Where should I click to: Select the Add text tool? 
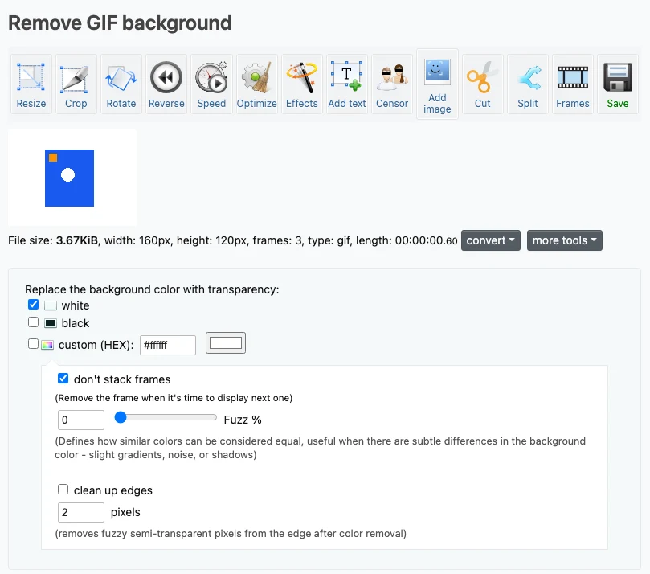[x=347, y=84]
